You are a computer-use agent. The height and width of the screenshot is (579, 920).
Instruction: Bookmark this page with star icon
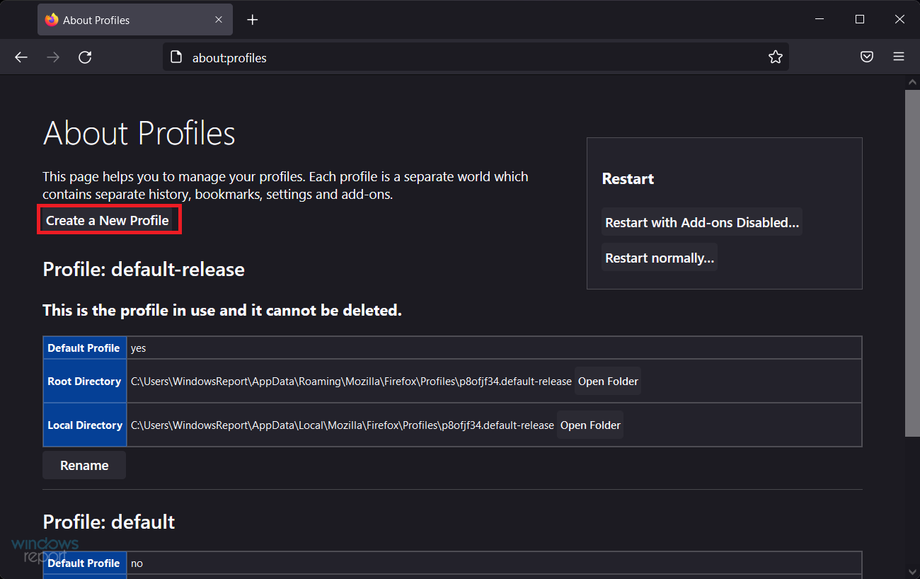[776, 57]
